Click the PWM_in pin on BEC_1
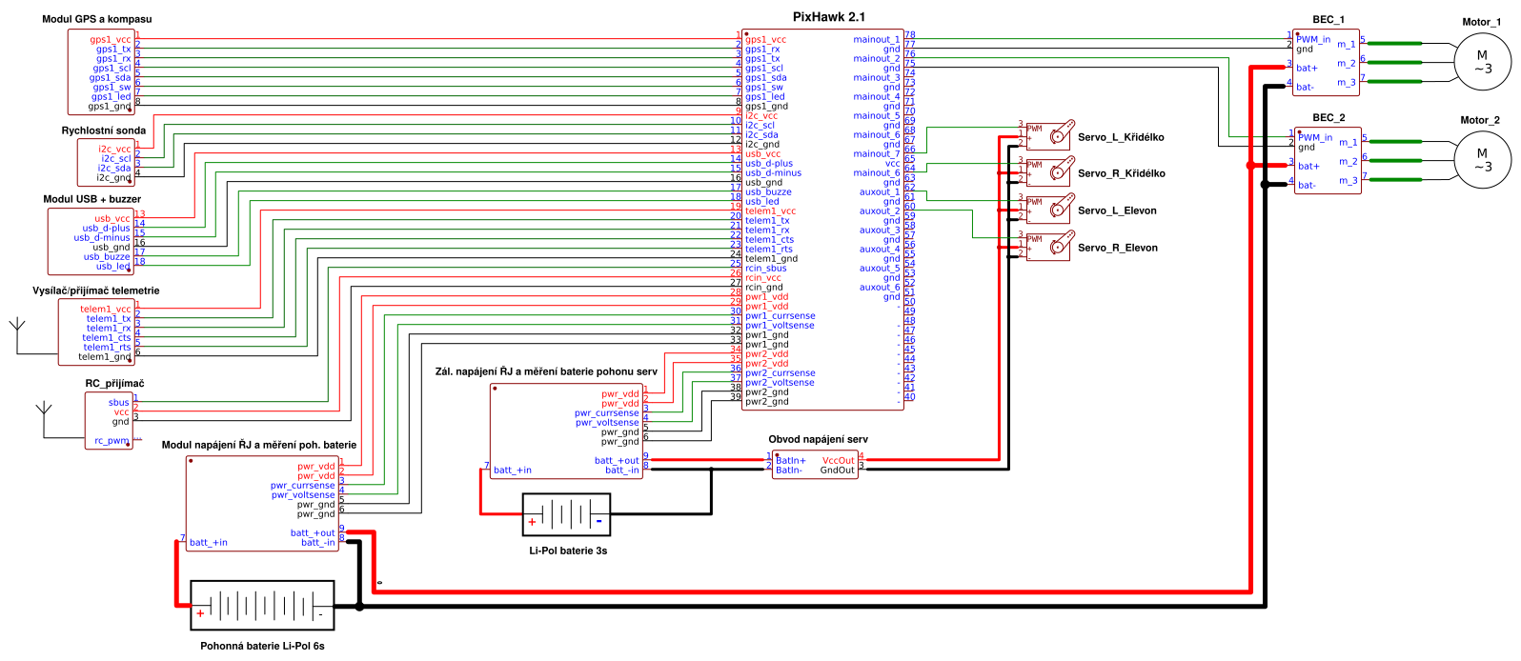 tap(1313, 40)
